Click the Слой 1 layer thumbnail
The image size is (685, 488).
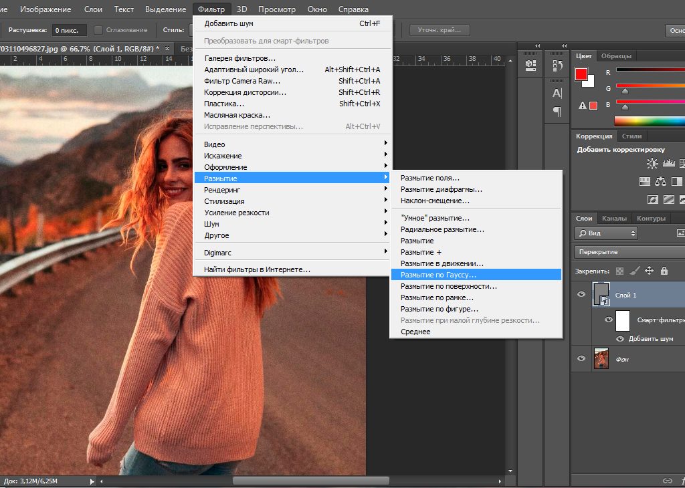click(601, 294)
